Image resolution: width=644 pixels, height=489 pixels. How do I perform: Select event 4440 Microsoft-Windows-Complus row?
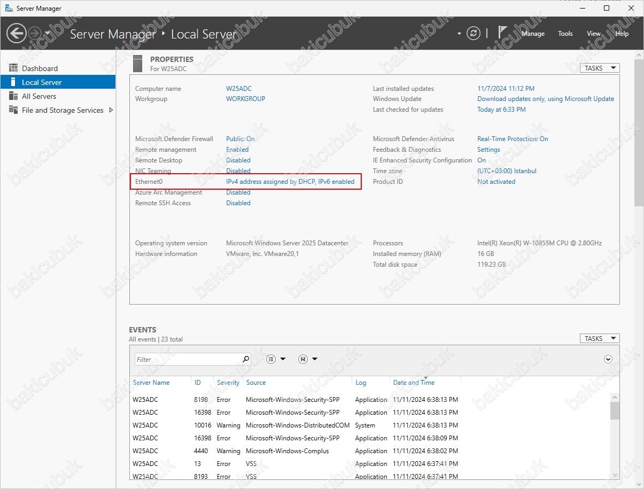(370, 451)
